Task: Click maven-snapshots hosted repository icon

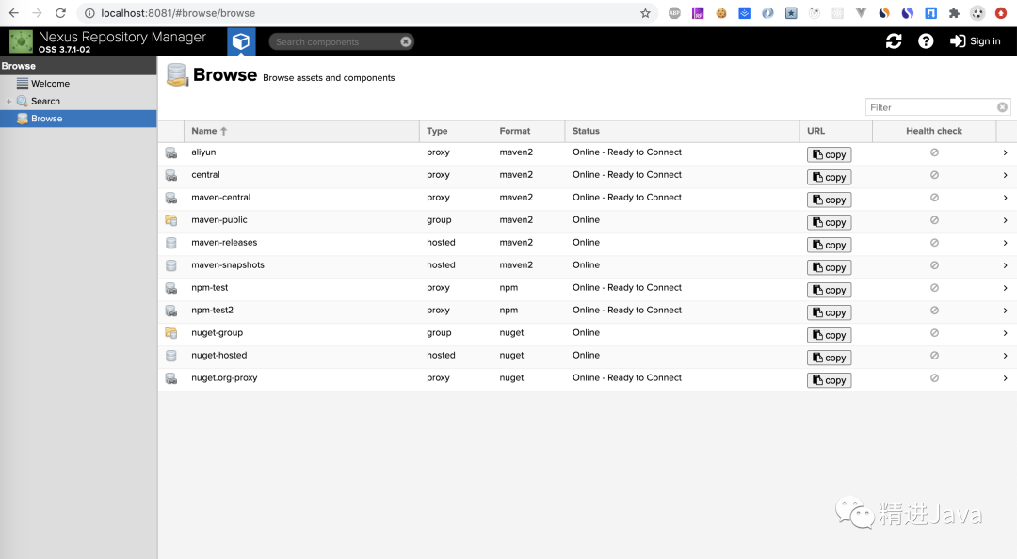Action: [x=171, y=266]
